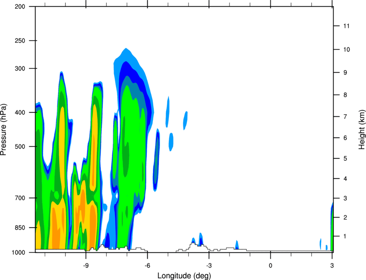Click the 6 km height label

345,138
